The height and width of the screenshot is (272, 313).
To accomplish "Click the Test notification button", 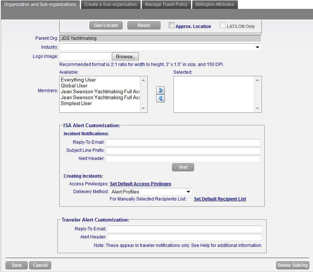I will click(183, 167).
